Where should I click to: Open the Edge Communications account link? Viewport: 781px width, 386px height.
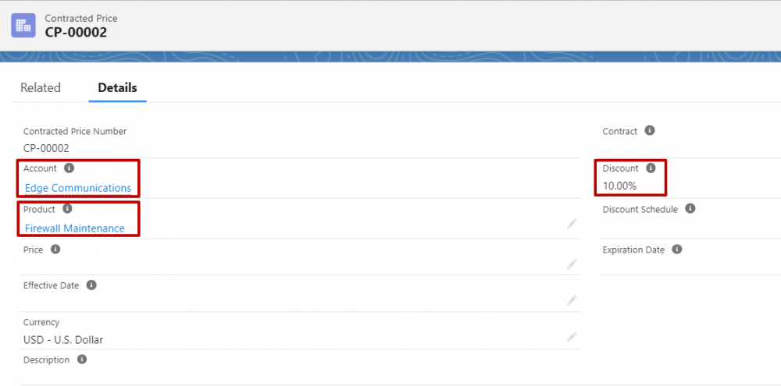(x=78, y=188)
